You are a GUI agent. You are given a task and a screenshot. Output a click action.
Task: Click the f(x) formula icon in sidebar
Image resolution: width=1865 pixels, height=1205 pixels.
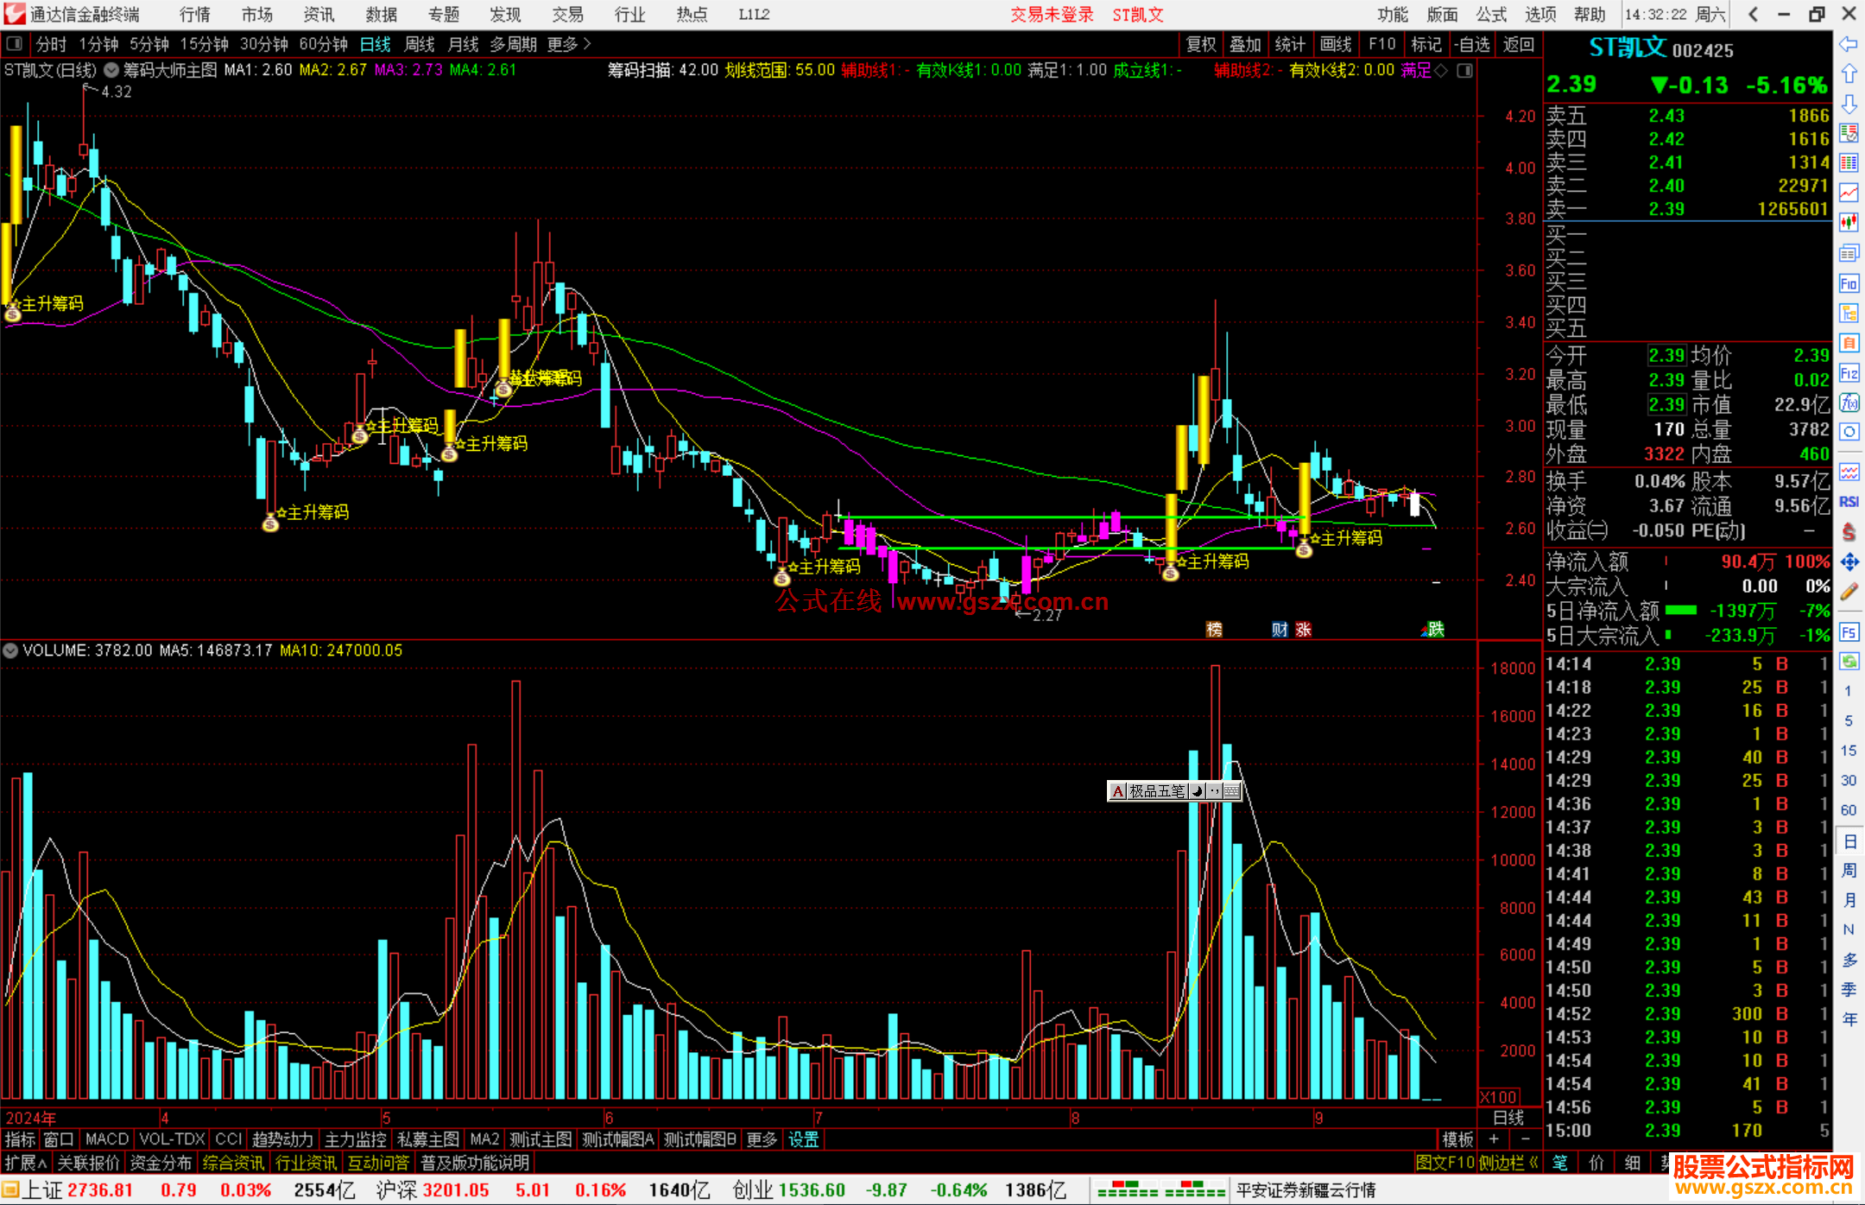pos(1849,403)
